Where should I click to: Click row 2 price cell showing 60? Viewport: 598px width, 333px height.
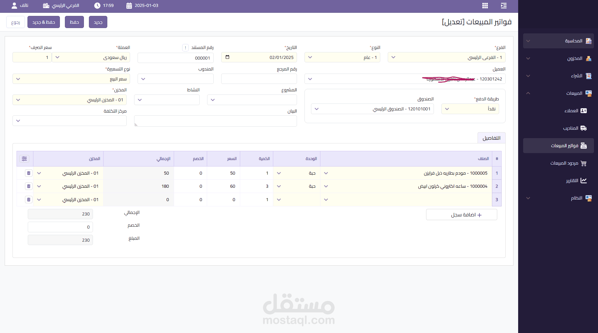(x=223, y=186)
